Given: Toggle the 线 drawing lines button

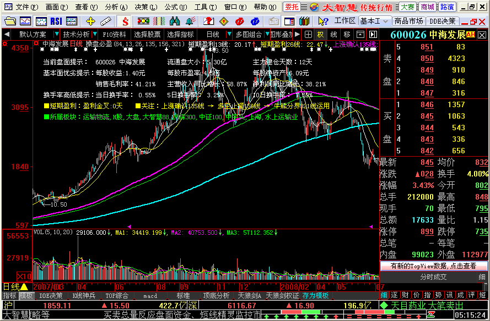Looking at the screenshot, I should 334,34.
